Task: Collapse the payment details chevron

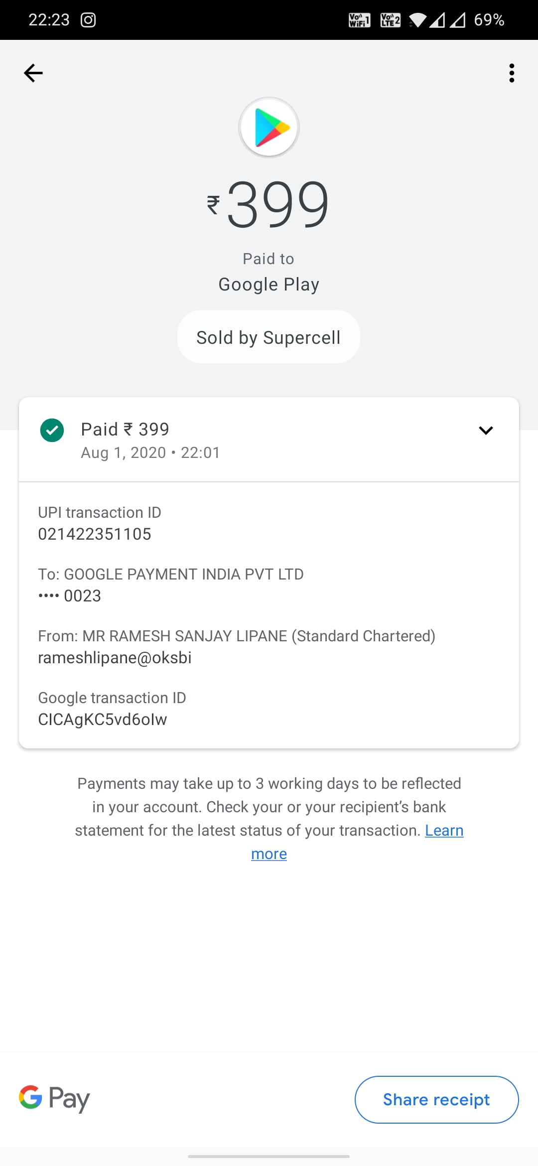Action: tap(486, 431)
